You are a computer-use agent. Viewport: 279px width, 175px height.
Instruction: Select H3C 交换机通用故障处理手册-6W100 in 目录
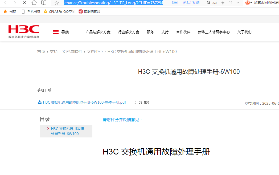click(67, 131)
